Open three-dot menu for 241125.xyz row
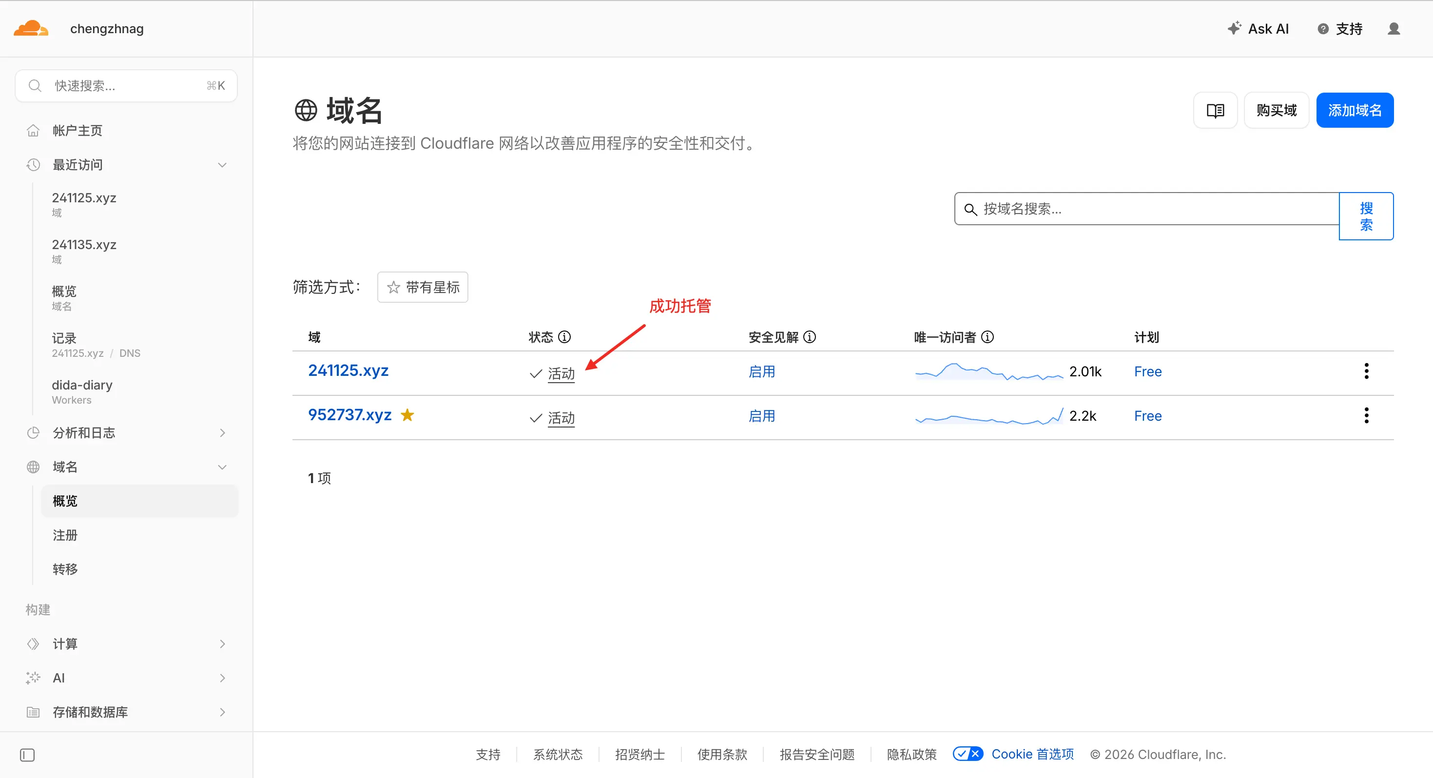This screenshot has height=778, width=1433. (x=1366, y=371)
